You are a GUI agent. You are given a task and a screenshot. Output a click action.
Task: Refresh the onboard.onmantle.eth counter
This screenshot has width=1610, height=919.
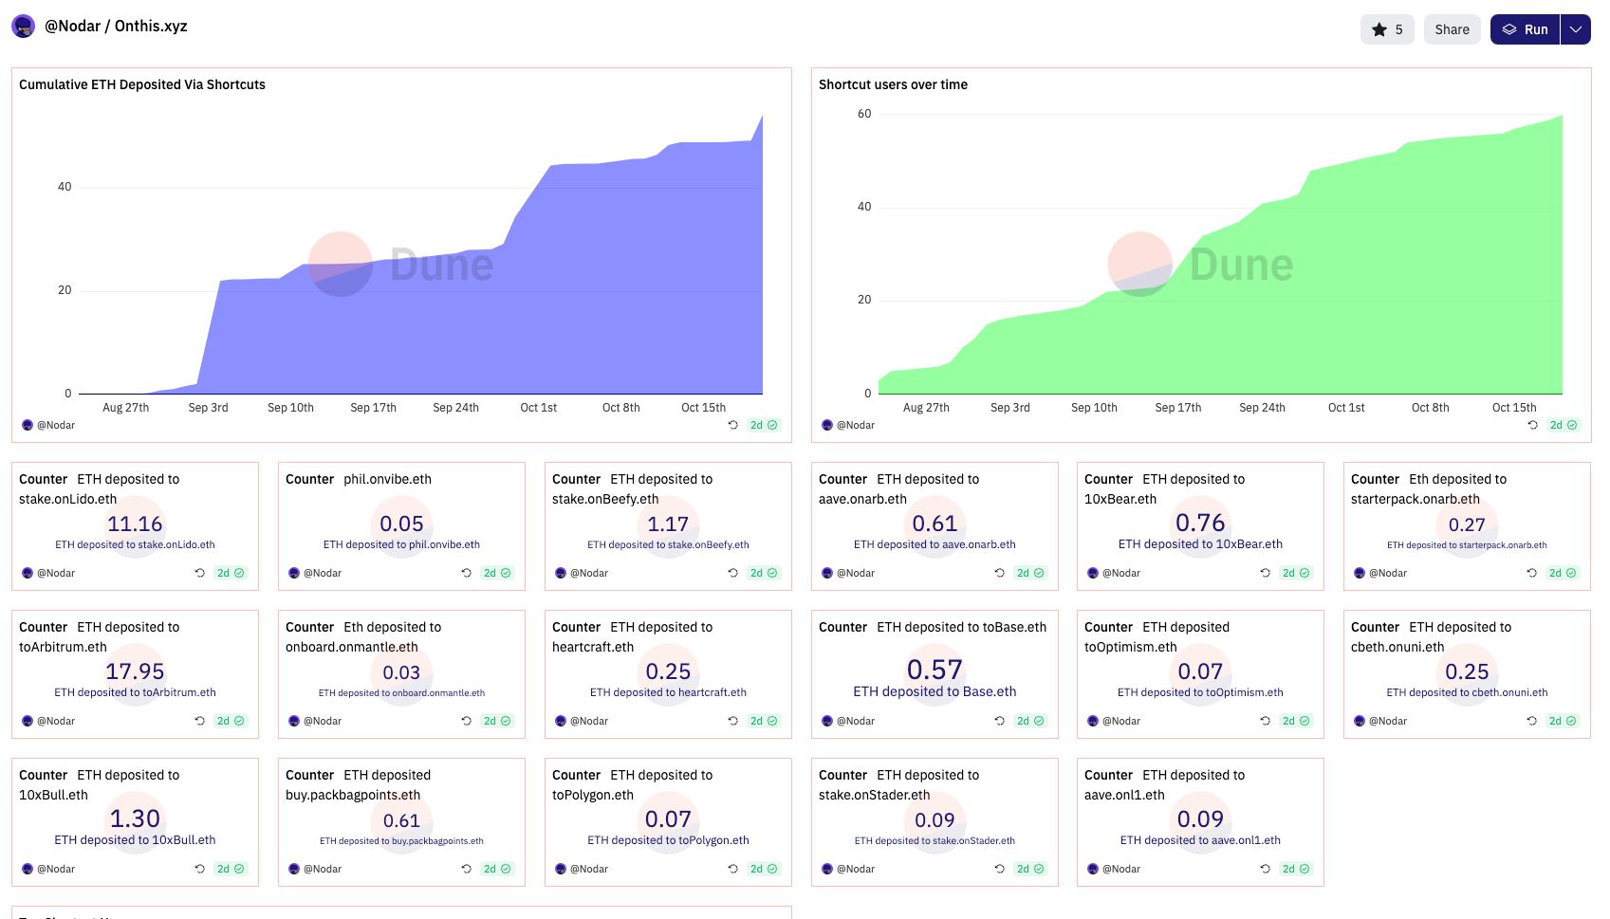coord(466,721)
